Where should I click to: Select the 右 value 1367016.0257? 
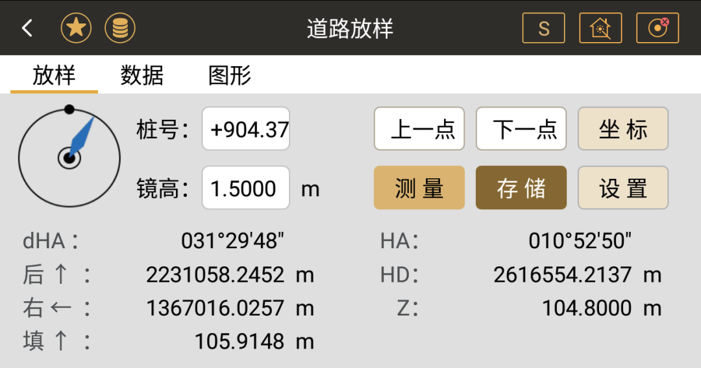coord(215,308)
